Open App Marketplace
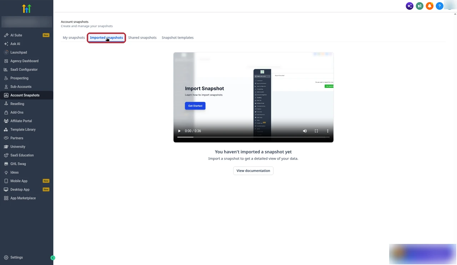The width and height of the screenshot is (457, 265). tap(26, 198)
